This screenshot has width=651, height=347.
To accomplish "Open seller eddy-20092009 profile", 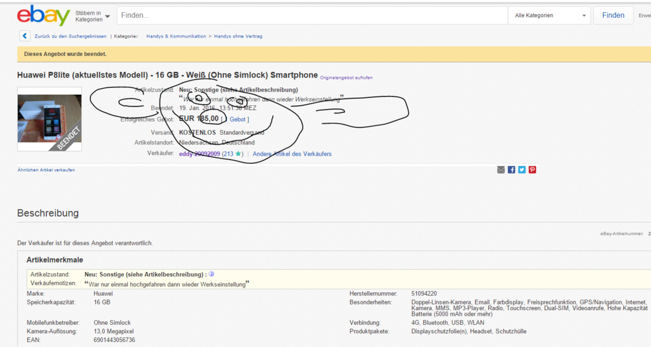I will click(x=199, y=154).
